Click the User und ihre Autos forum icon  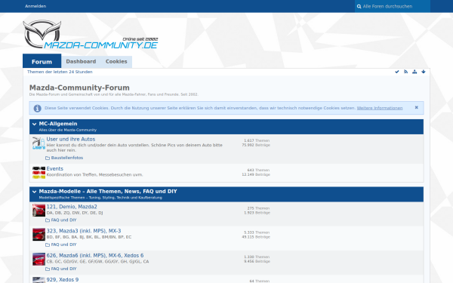39,143
